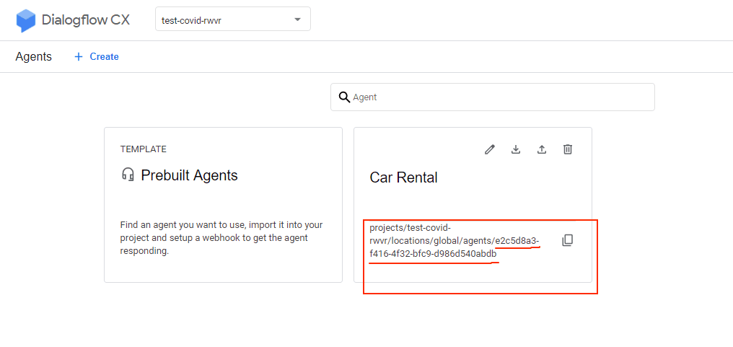Click the Create agent button
This screenshot has width=733, height=347.
coord(97,56)
